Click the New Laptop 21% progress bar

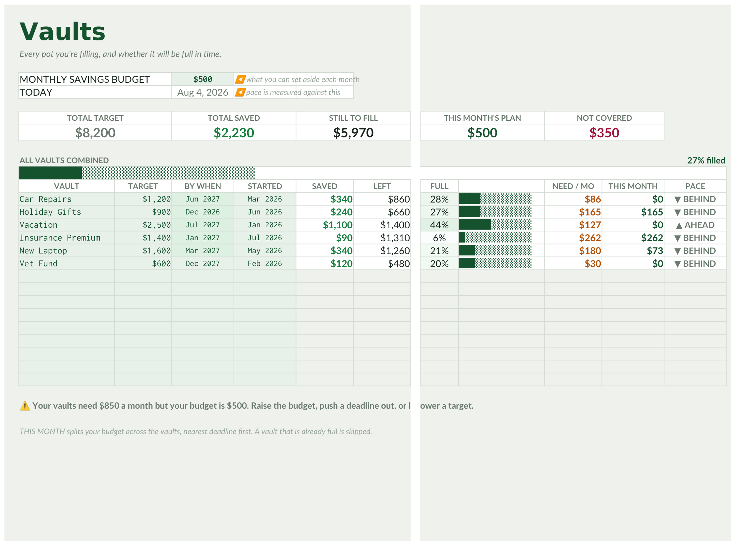[x=495, y=250]
